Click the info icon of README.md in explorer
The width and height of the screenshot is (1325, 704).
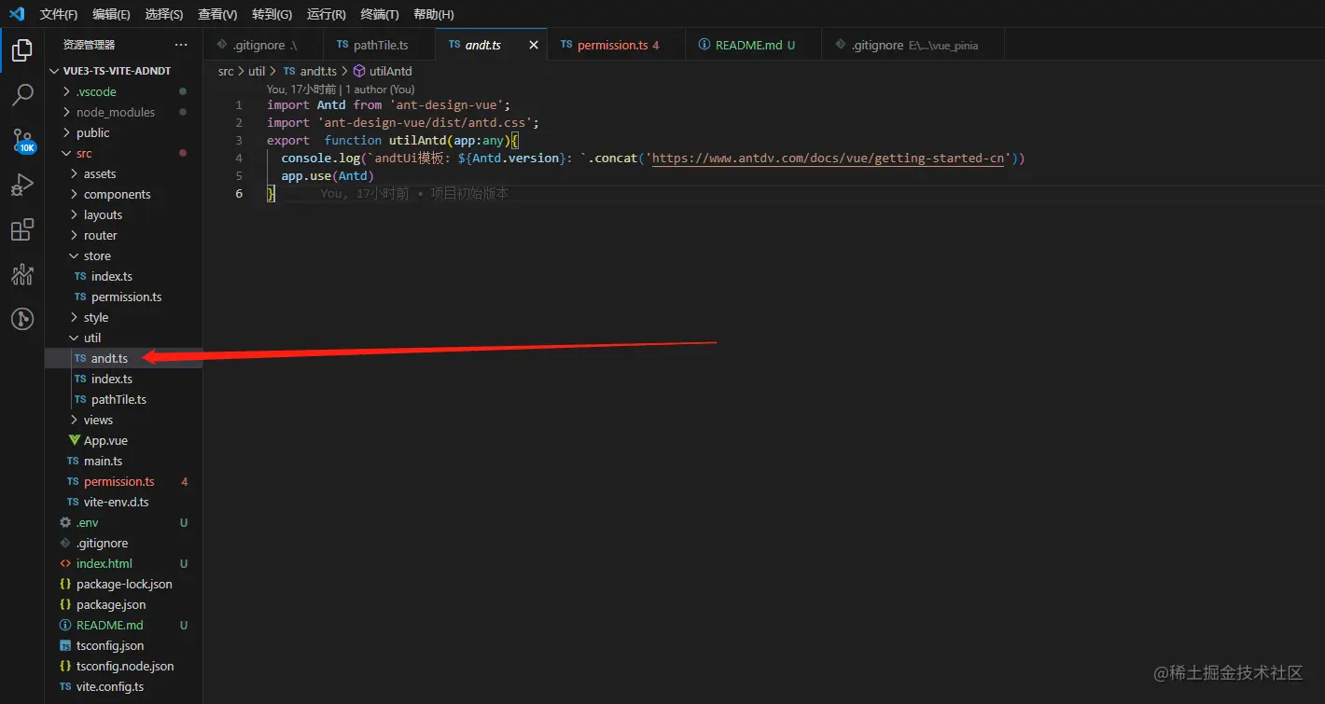point(65,625)
